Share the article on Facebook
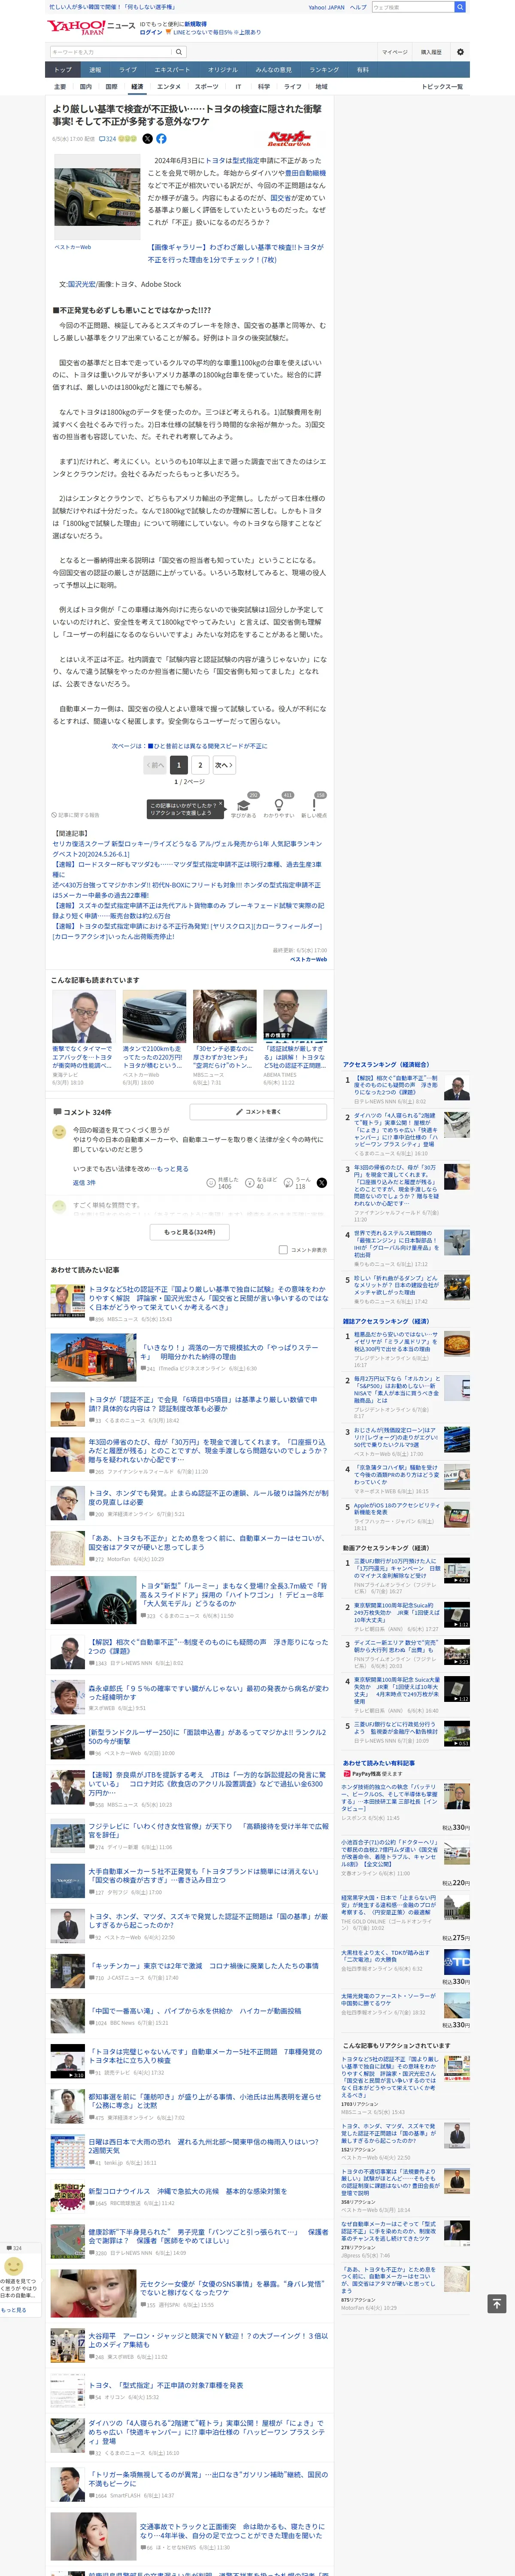This screenshot has height=2576, width=515. (161, 139)
